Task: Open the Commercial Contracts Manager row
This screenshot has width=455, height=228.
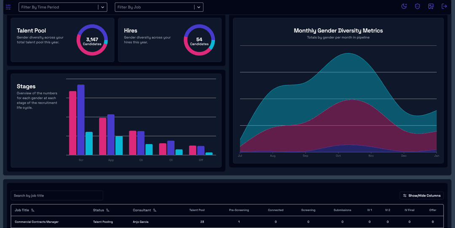Action: pos(227,222)
